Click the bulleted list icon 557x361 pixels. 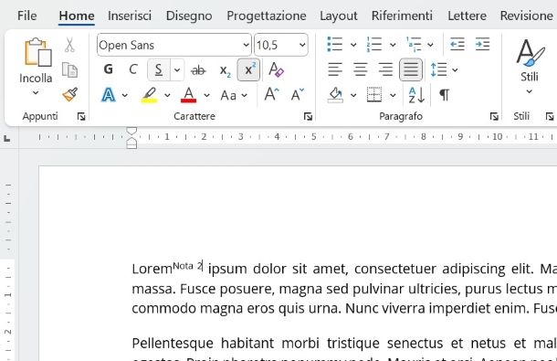(x=334, y=45)
